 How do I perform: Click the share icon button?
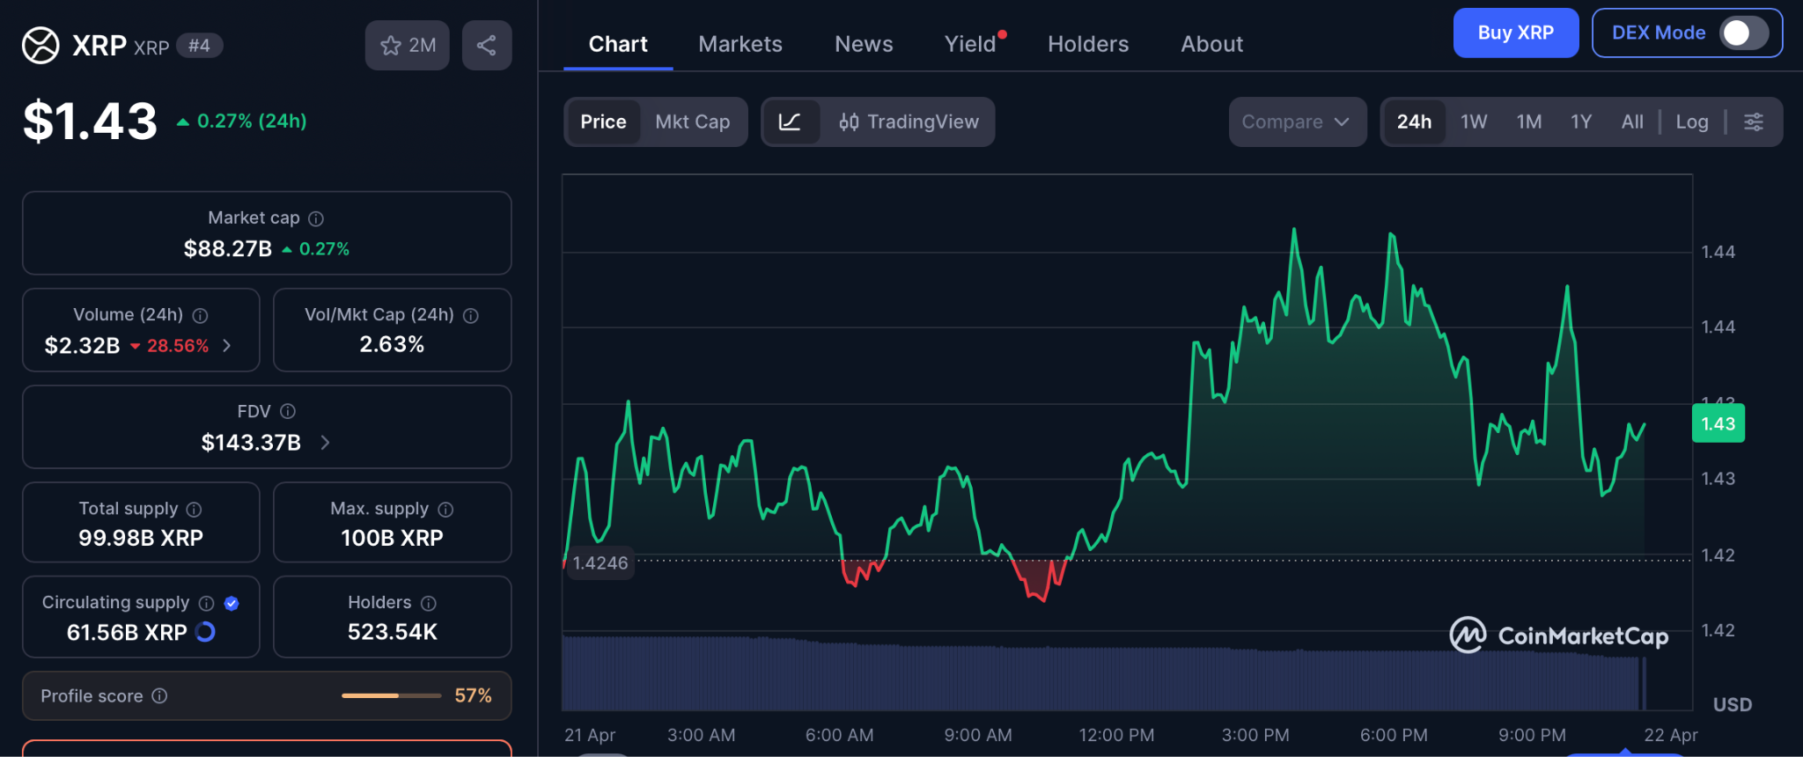(x=487, y=45)
